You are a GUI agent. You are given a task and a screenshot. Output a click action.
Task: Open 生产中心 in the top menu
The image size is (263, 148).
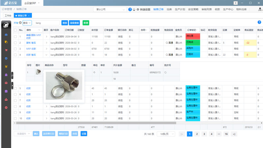point(228,10)
